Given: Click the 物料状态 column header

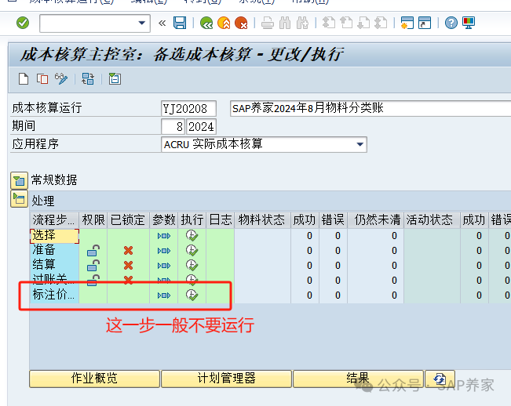Looking at the screenshot, I should click(x=262, y=220).
